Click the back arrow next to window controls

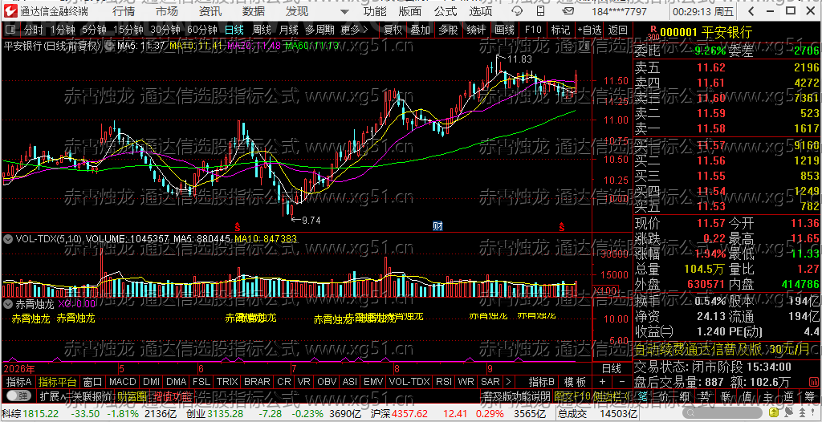tap(751, 11)
